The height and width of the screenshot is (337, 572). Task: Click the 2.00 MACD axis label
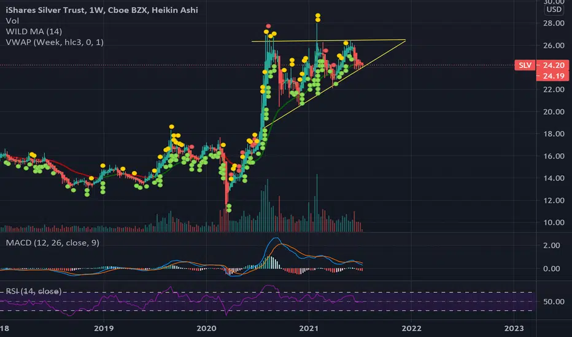pos(551,245)
